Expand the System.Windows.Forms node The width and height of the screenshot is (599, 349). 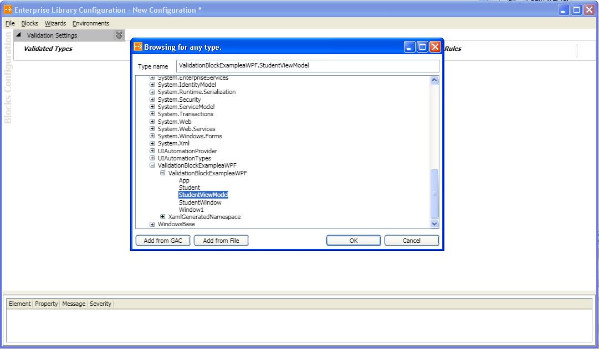click(x=152, y=136)
